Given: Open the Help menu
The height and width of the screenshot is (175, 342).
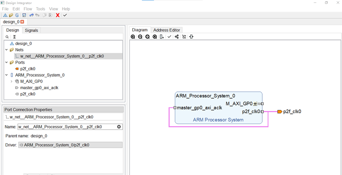Looking at the screenshot, I should click(x=66, y=9).
